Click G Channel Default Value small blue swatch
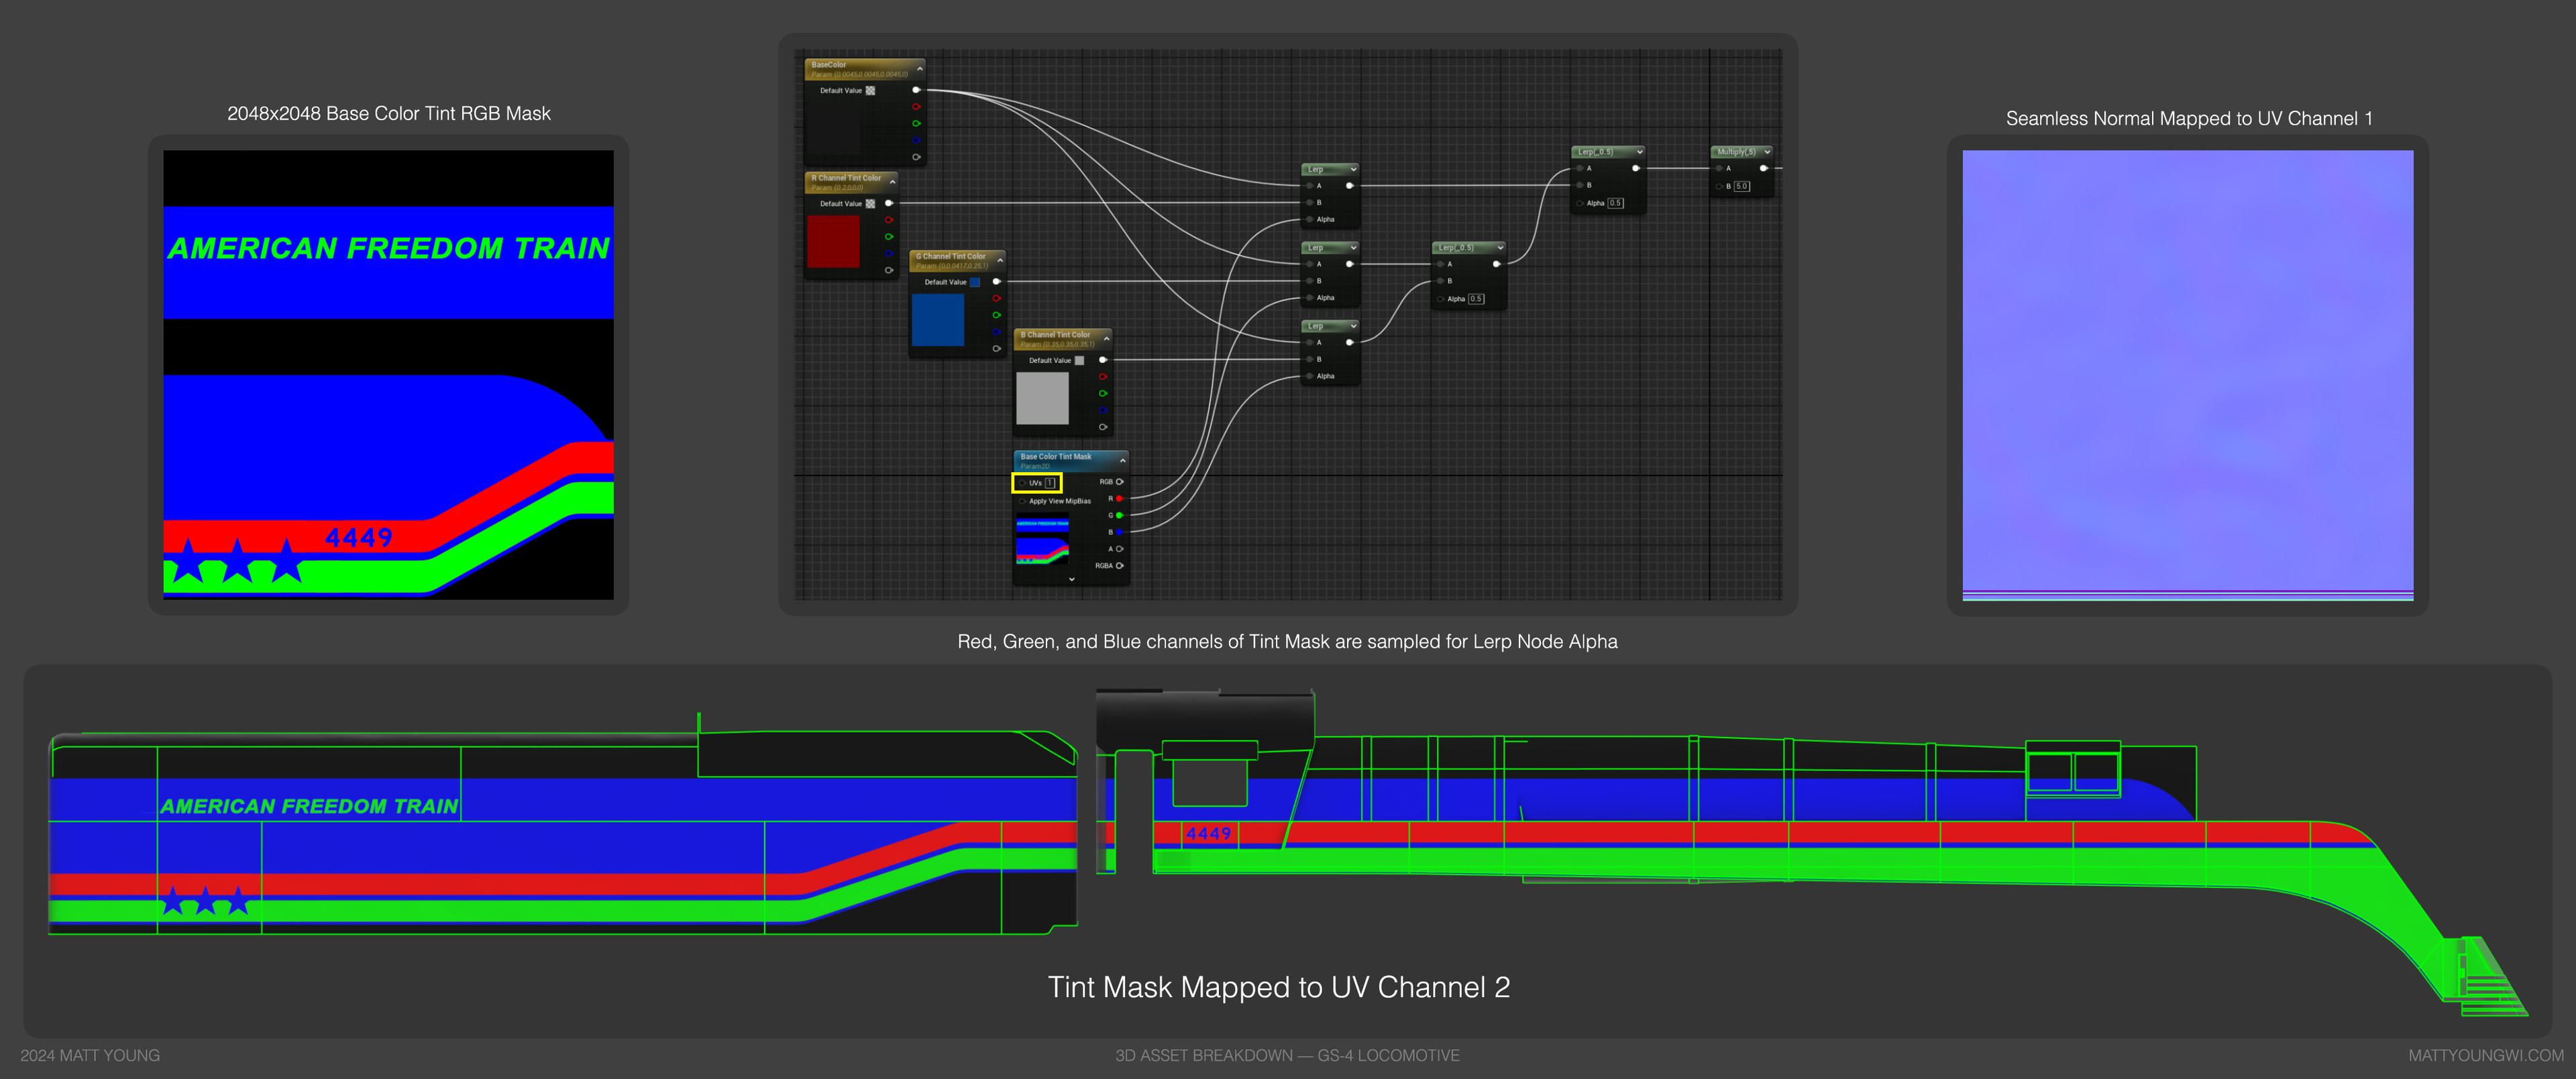This screenshot has height=1079, width=2576. [975, 282]
